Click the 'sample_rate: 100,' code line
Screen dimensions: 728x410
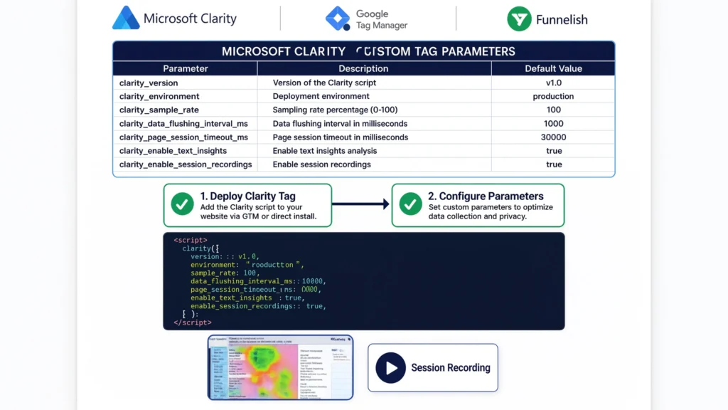pos(225,273)
